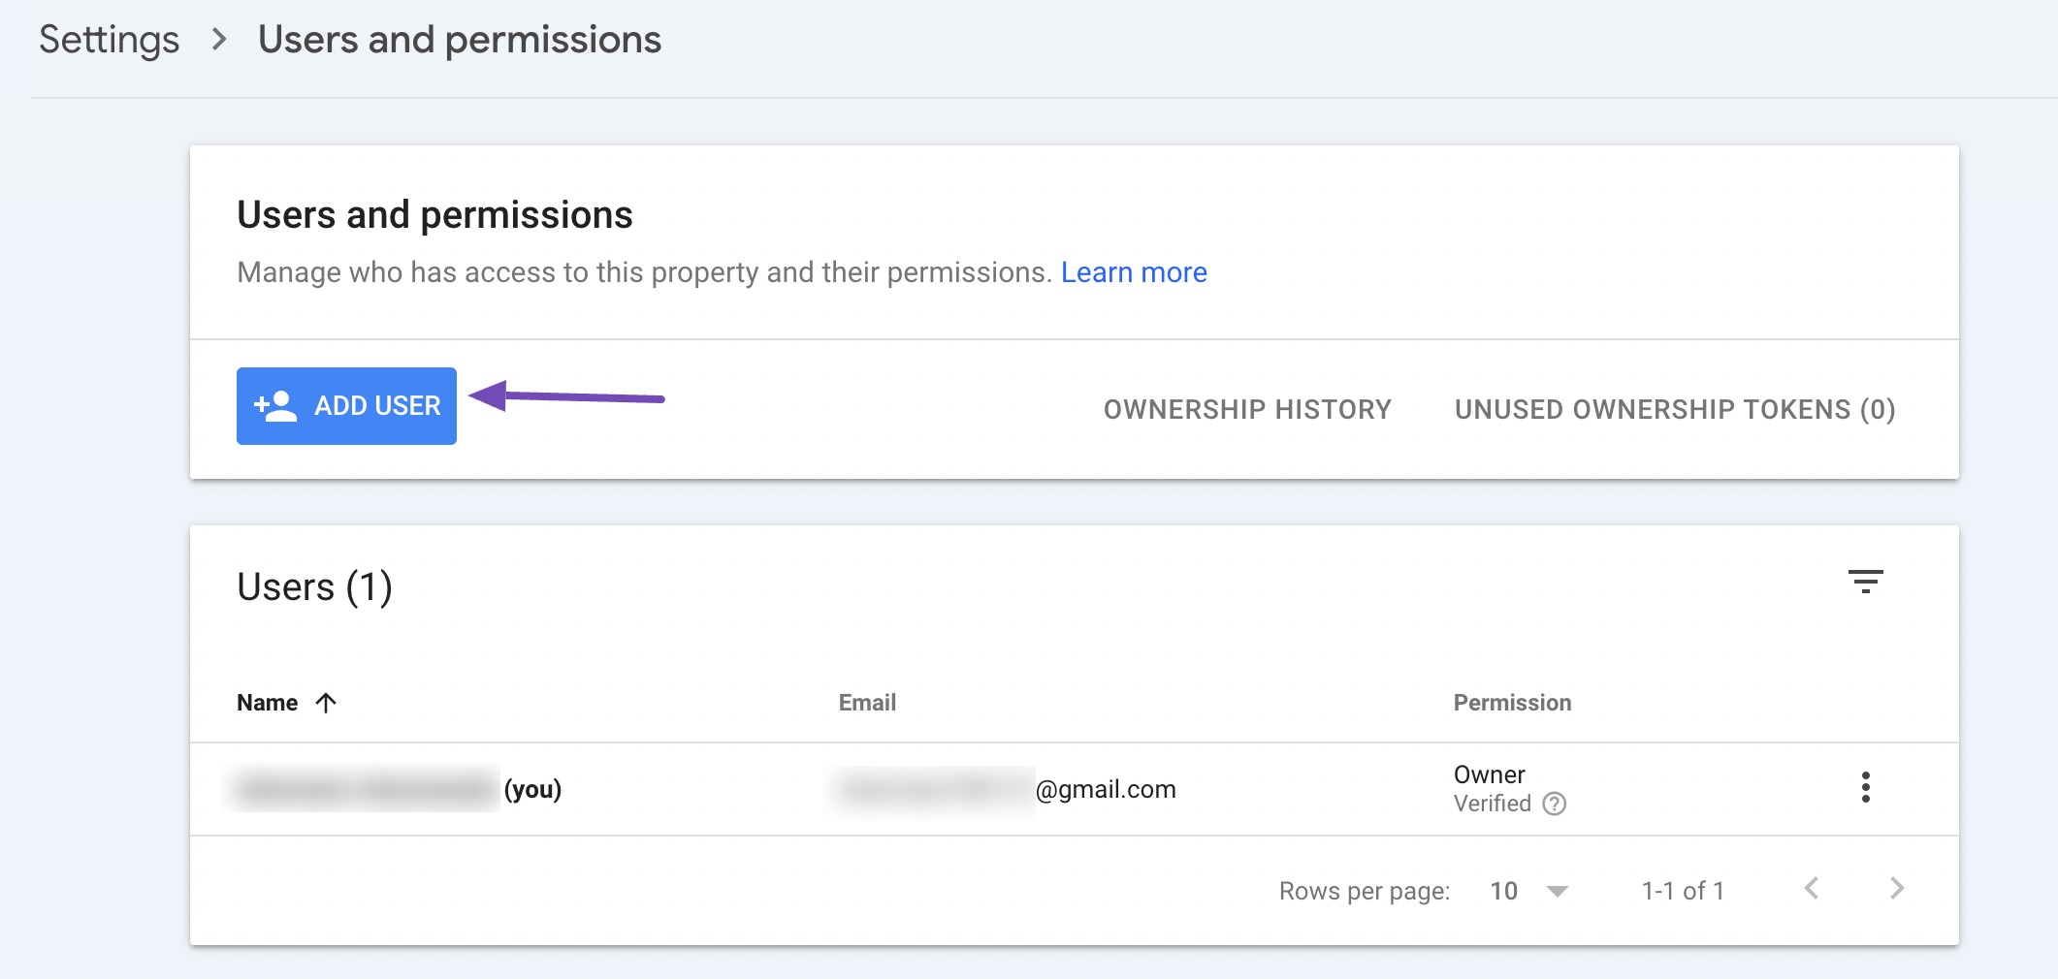Click the ascending sort arrow beside Name
Viewport: 2058px width, 979px height.
[x=325, y=702]
